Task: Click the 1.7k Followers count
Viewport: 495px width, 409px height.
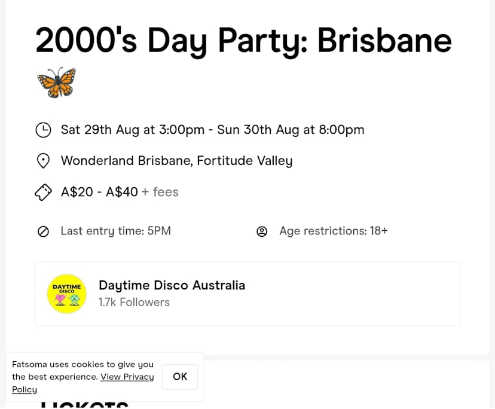Action: [134, 303]
